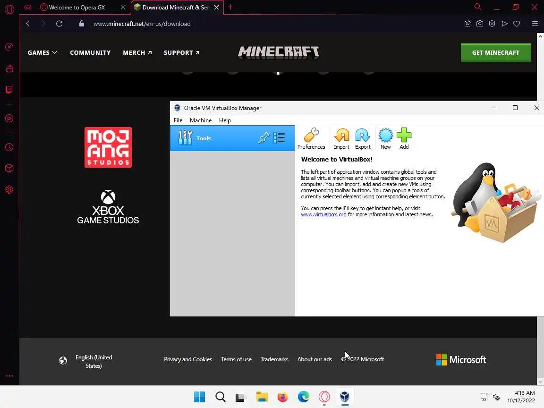Click the Import appliance icon
The image size is (544, 408).
(x=341, y=138)
